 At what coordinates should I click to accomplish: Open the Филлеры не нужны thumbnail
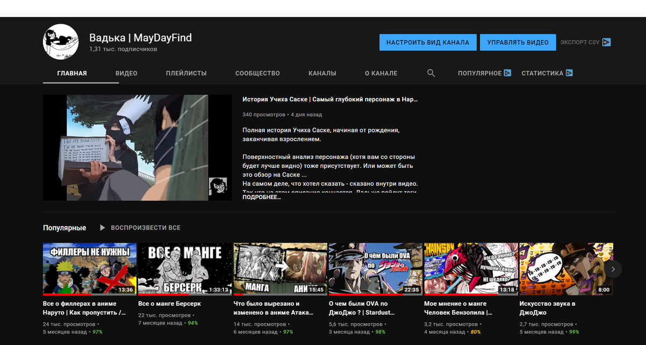click(x=89, y=269)
